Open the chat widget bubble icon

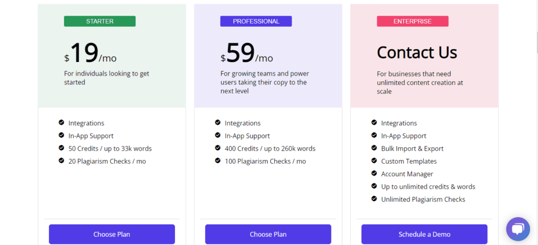tap(518, 229)
